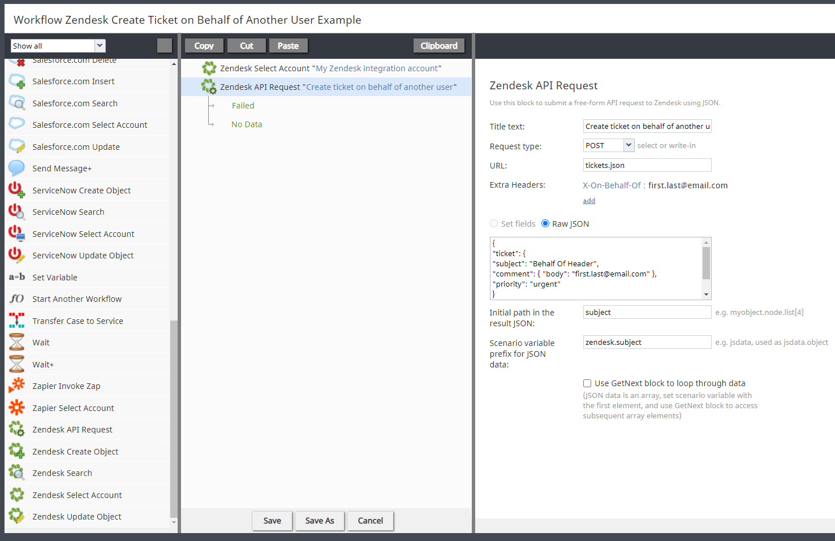Image resolution: width=835 pixels, height=541 pixels.
Task: Click the Initial path input field
Action: click(x=647, y=312)
